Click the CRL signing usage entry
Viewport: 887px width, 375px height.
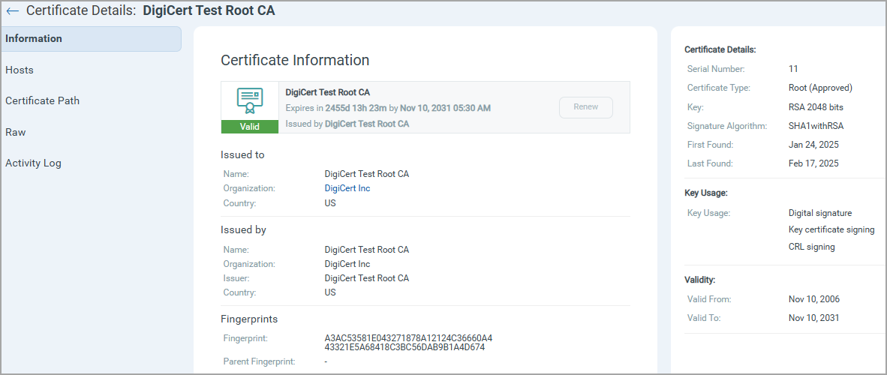pyautogui.click(x=812, y=247)
